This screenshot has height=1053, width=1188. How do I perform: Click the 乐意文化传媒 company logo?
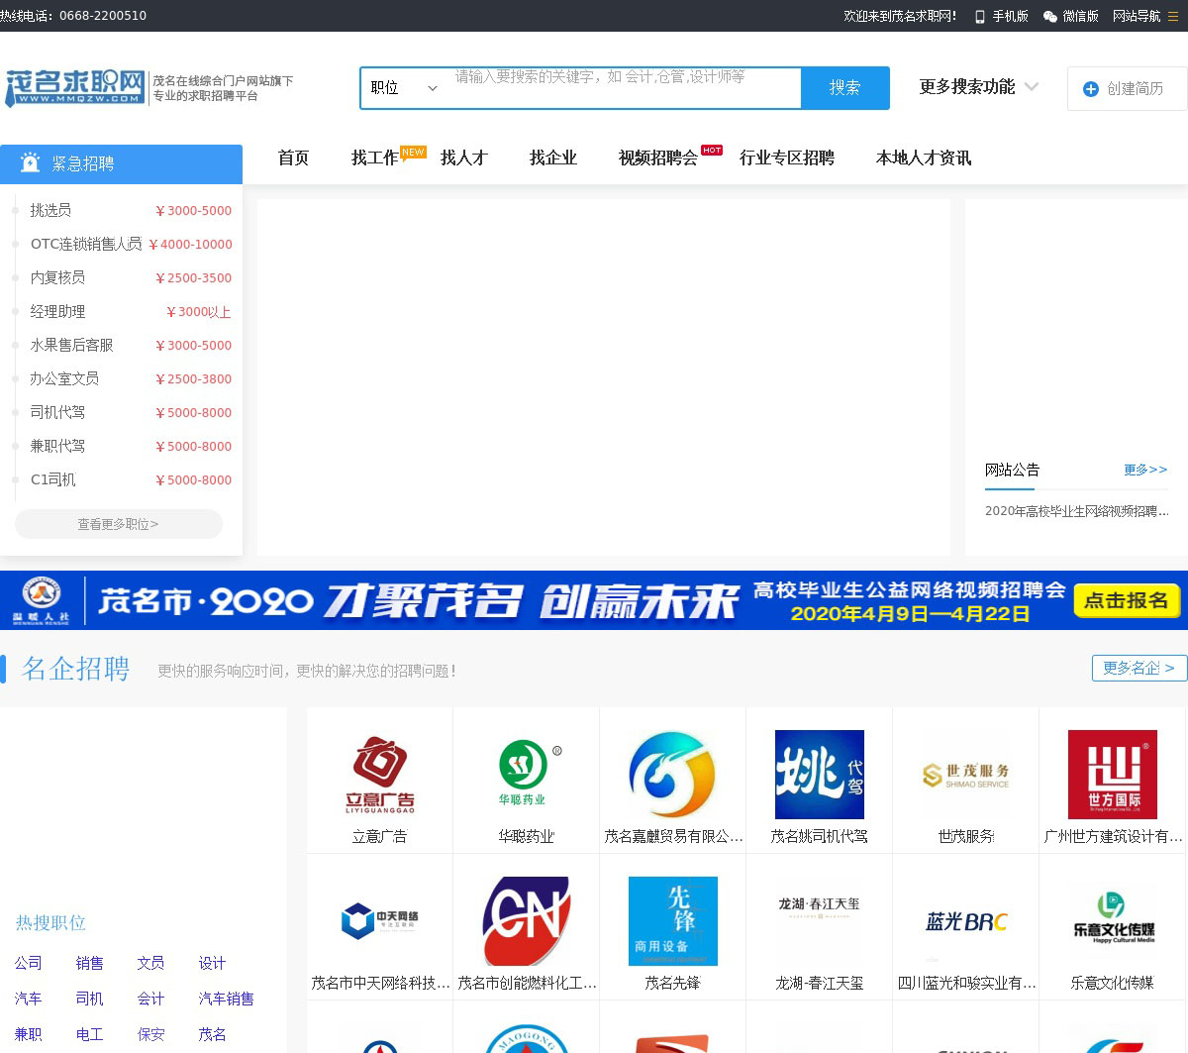click(1113, 921)
